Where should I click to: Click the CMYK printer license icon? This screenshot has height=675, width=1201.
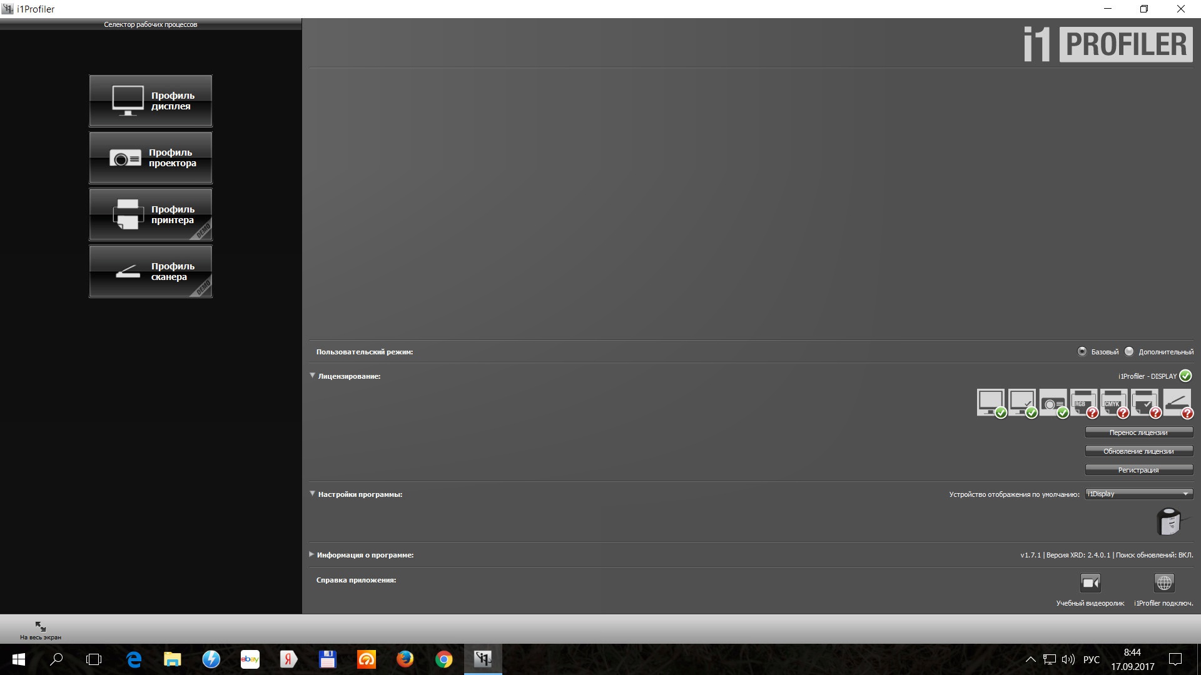[1115, 403]
